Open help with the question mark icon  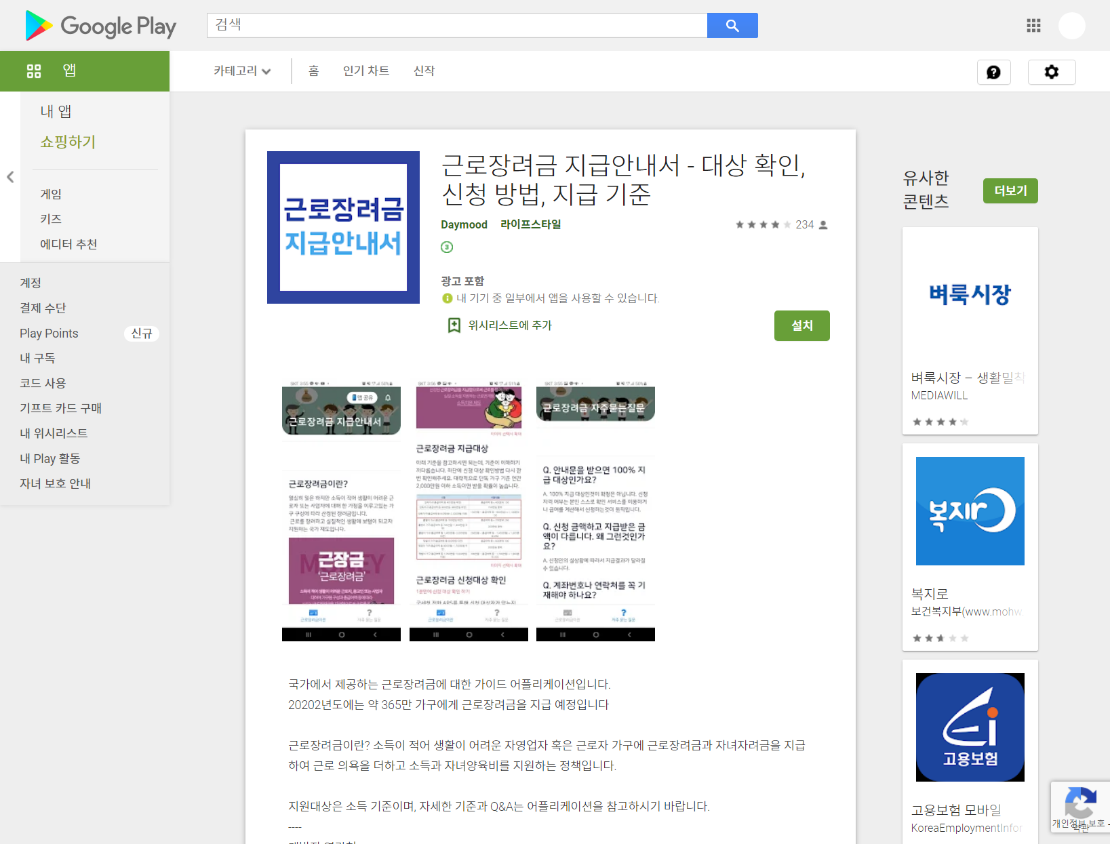(993, 73)
